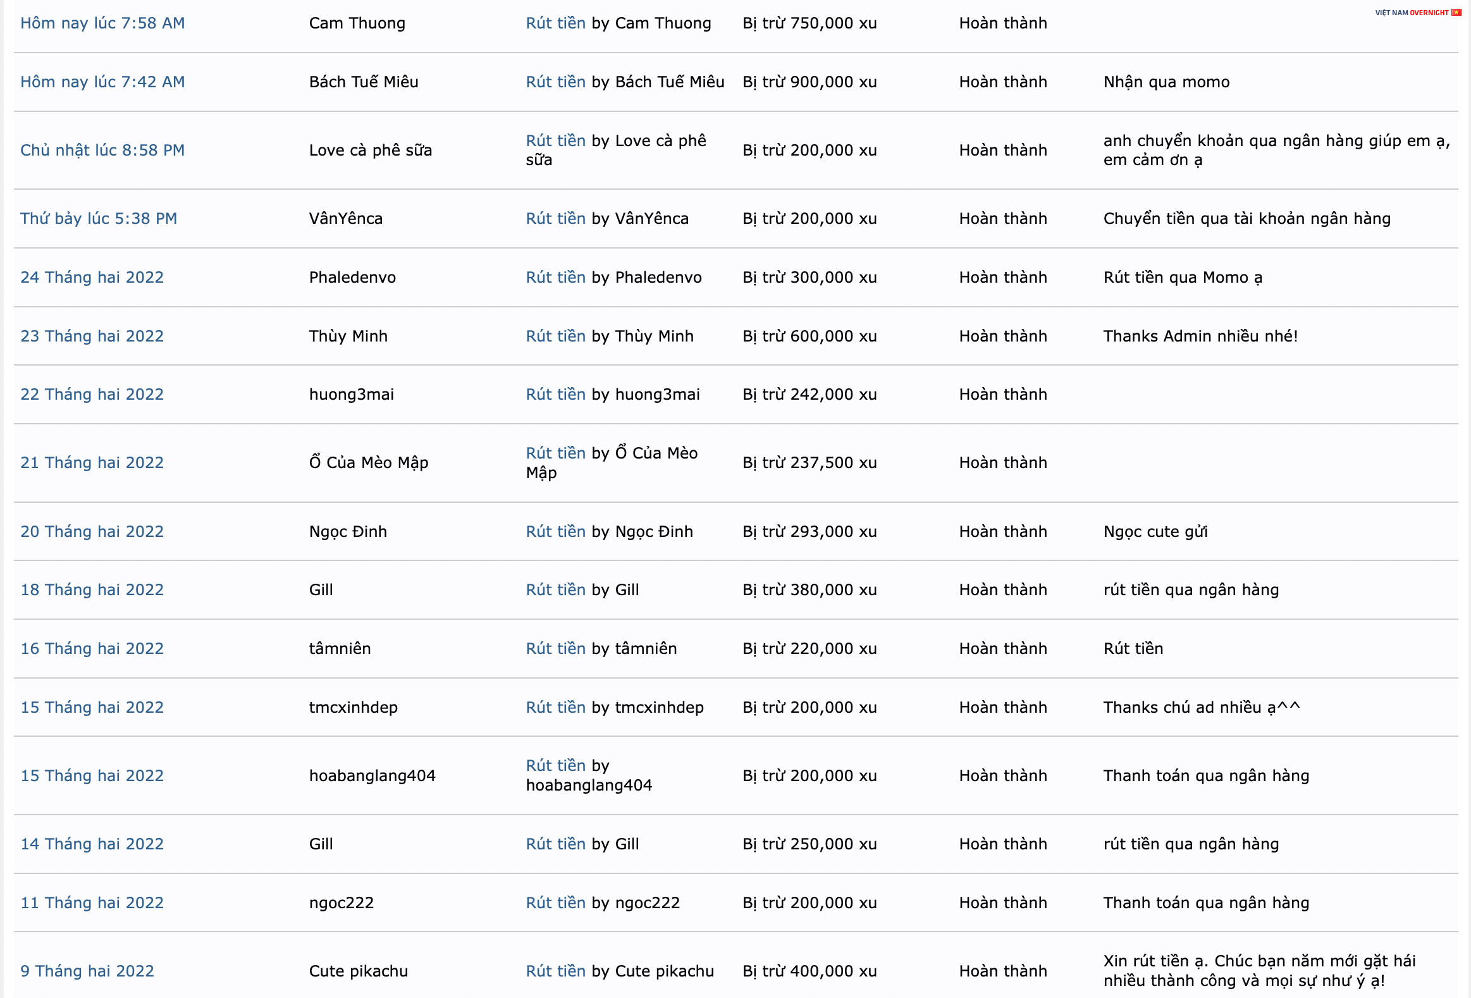Click the '24 Tháng hai 2022' date link
The height and width of the screenshot is (998, 1471).
click(x=92, y=278)
